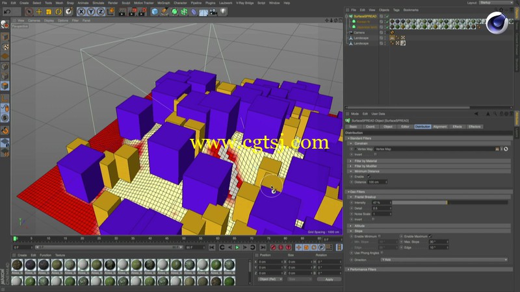Click the Distance 100 cm field

pyautogui.click(x=378, y=182)
